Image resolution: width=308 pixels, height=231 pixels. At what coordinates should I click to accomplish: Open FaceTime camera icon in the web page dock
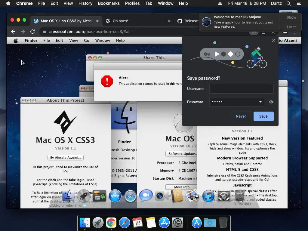(161, 196)
